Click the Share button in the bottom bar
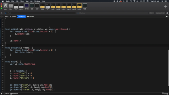Image resolution: width=169 pixels, height=95 pixels. pyautogui.click(x=7, y=94)
